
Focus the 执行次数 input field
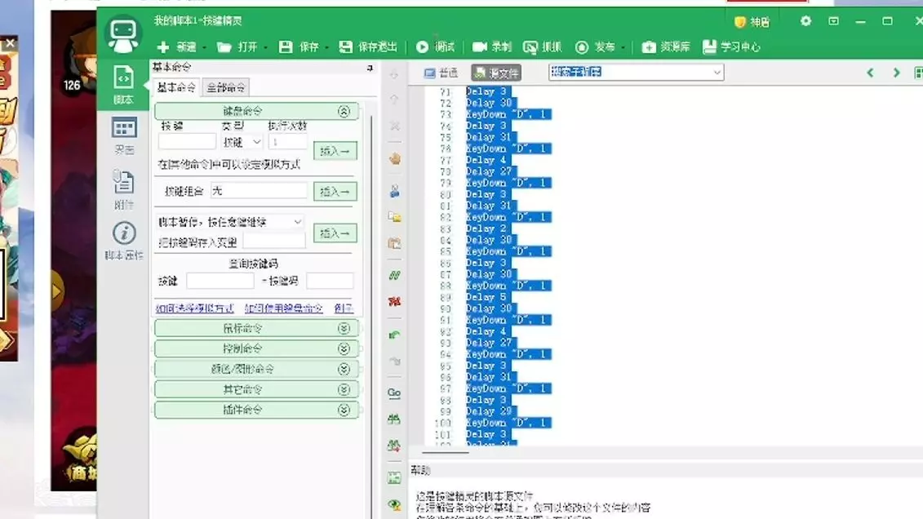click(x=288, y=142)
